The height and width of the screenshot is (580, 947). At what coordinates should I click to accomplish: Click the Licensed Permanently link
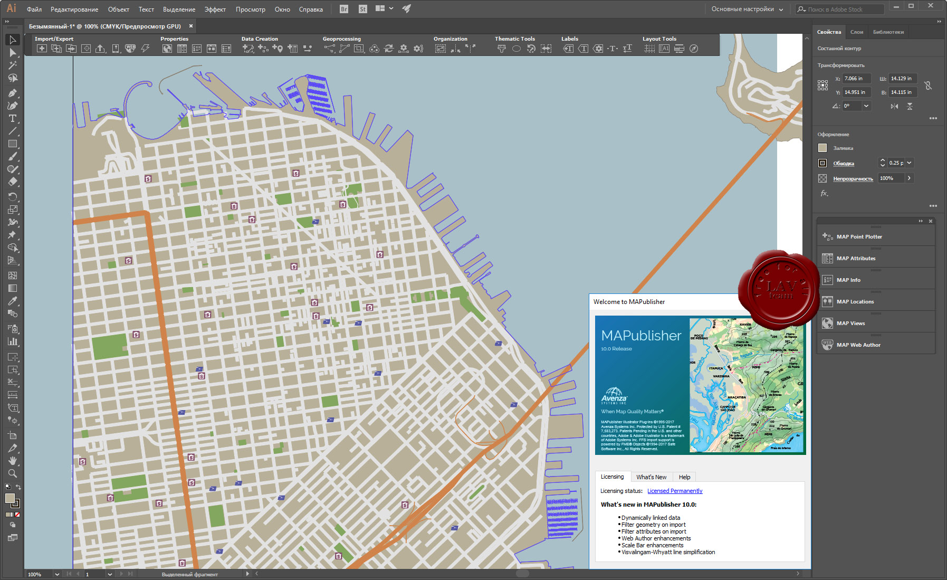(x=675, y=491)
